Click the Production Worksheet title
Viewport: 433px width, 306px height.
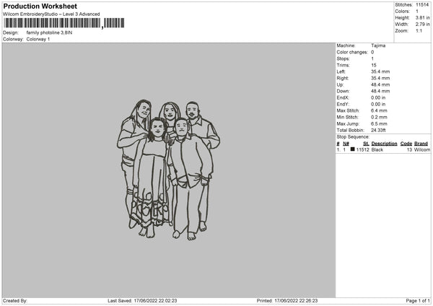(x=40, y=6)
